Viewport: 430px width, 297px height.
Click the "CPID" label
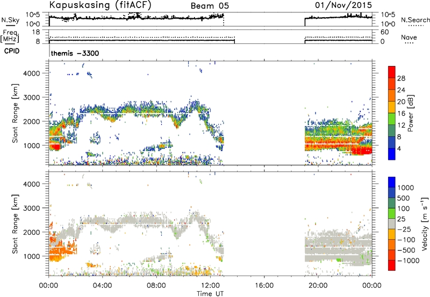(12, 51)
